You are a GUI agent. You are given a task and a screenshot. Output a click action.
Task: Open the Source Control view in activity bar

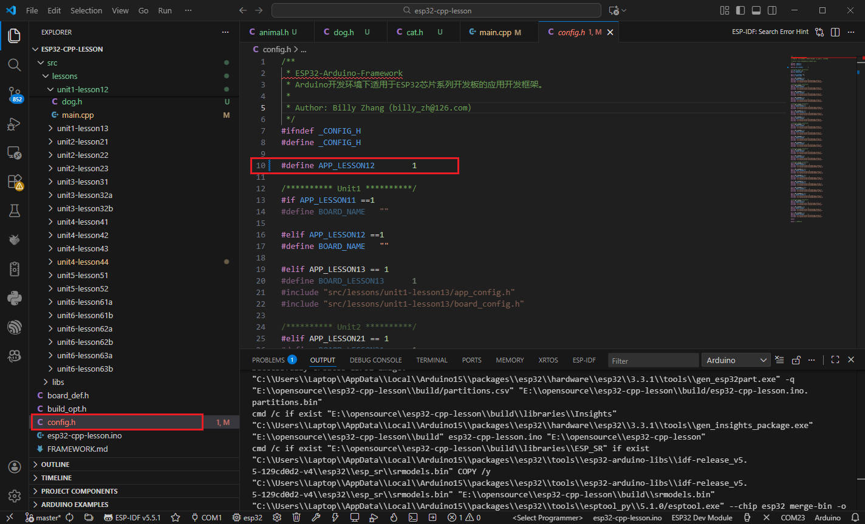[14, 94]
